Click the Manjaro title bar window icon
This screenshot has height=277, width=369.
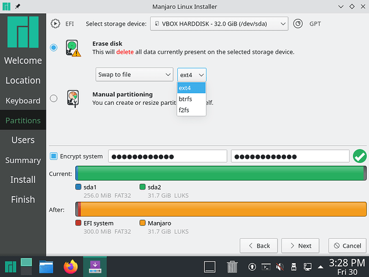[6, 7]
